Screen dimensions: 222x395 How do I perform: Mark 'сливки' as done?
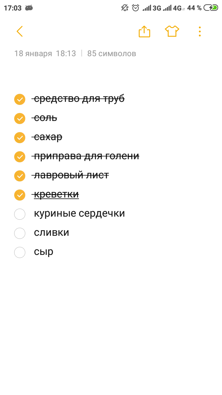click(20, 233)
